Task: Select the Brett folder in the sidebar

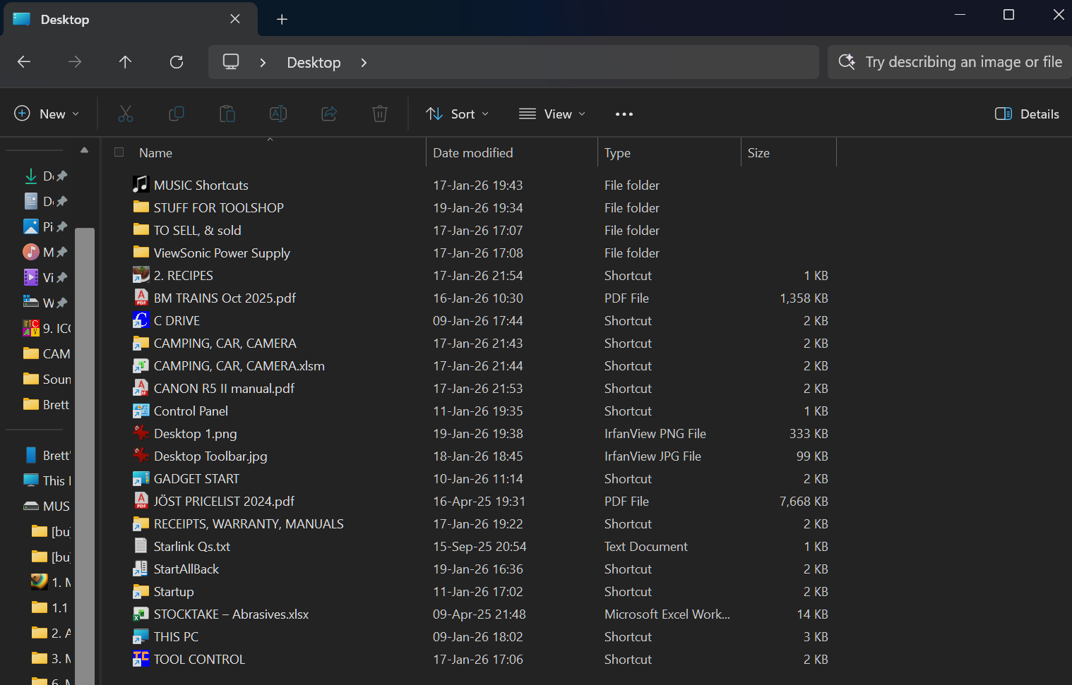Action: tap(48, 404)
